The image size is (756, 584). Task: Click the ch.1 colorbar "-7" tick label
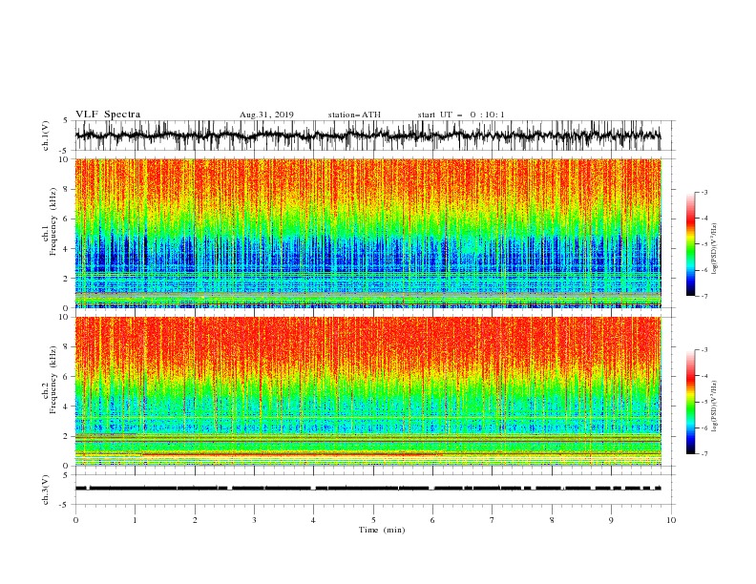[704, 296]
